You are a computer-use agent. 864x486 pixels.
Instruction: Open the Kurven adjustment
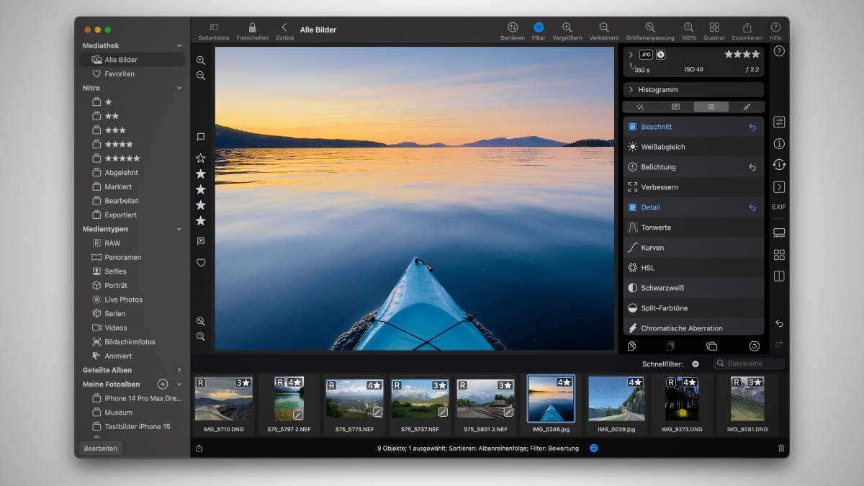652,248
